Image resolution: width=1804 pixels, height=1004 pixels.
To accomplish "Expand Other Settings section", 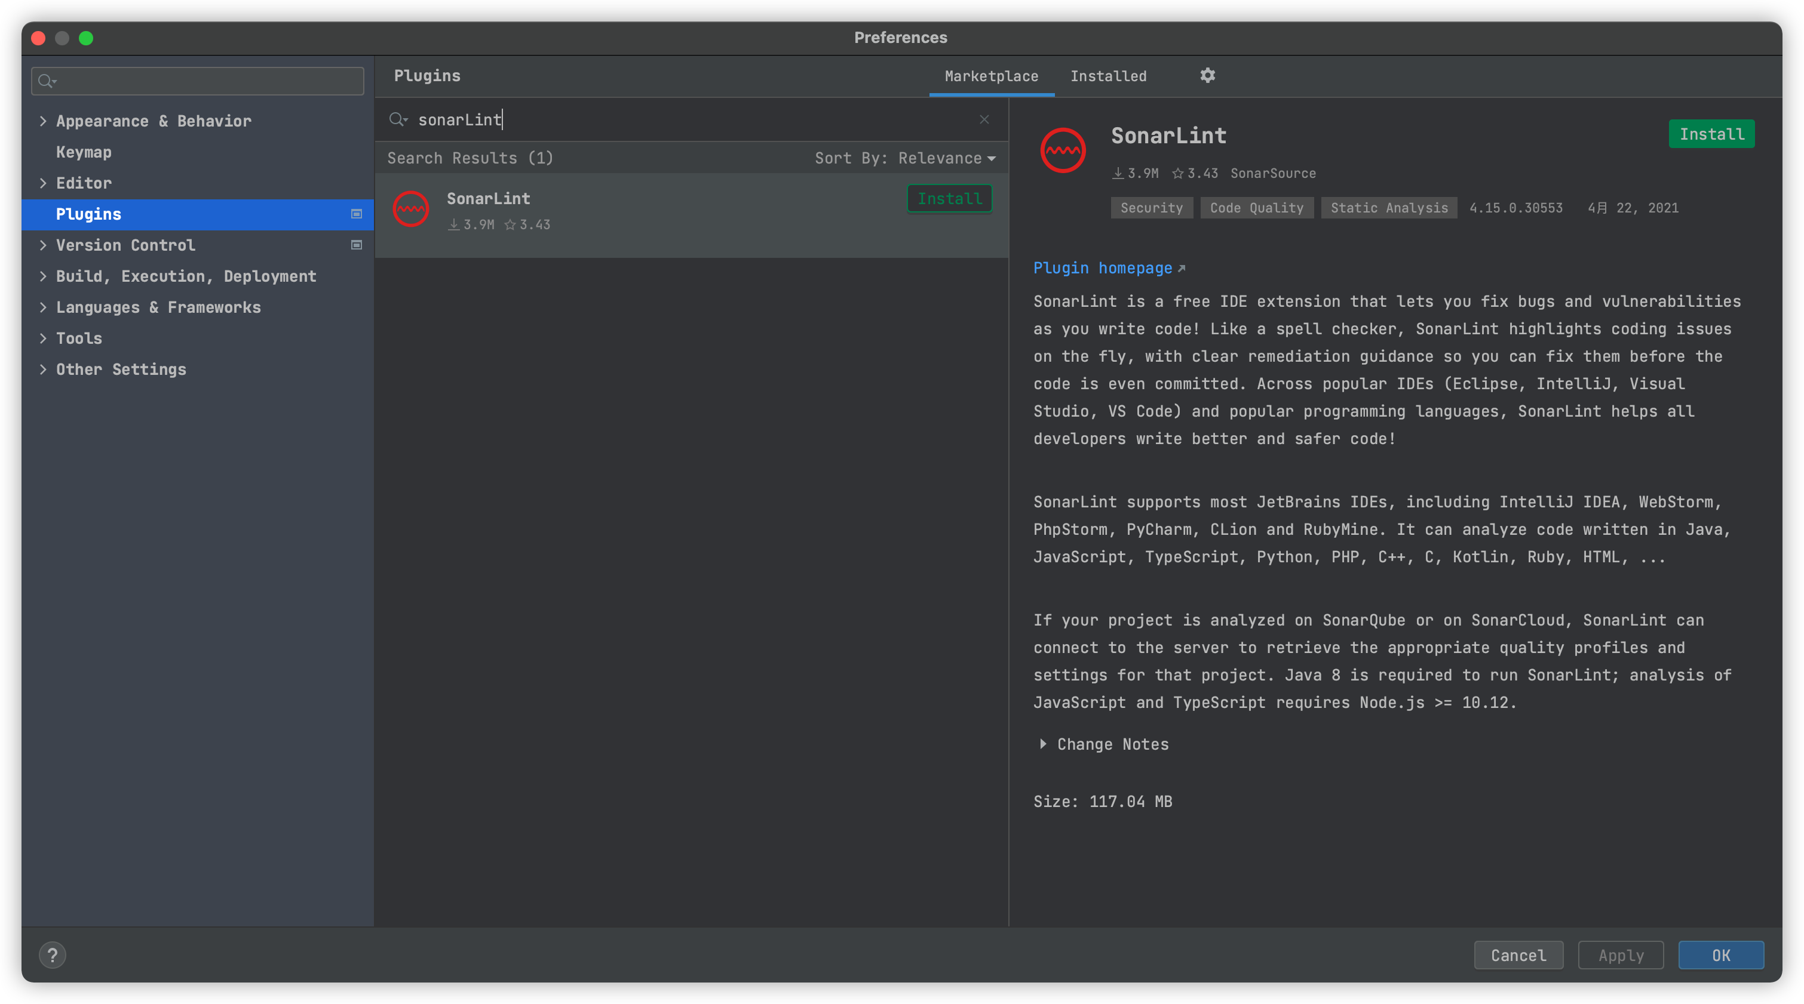I will (44, 369).
